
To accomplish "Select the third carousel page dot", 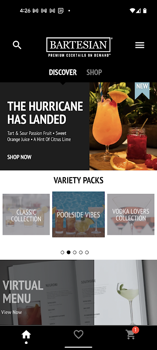I will (x=75, y=252).
